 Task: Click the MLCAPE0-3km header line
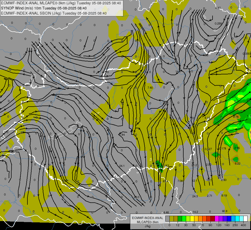(61, 3)
